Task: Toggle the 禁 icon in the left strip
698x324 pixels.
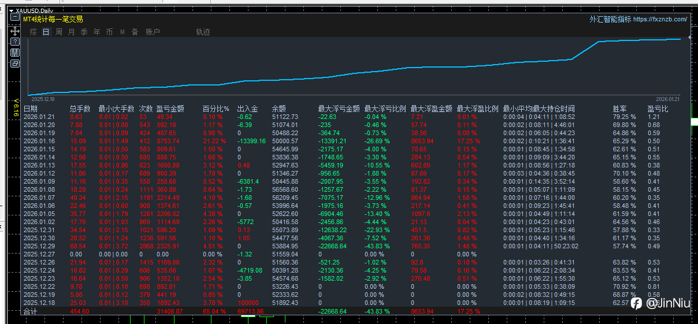Action: 15,53
